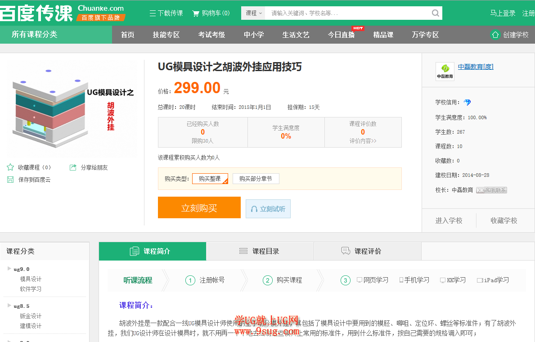Open the download Chuanke menu icon
The height and width of the screenshot is (342, 535).
click(153, 13)
